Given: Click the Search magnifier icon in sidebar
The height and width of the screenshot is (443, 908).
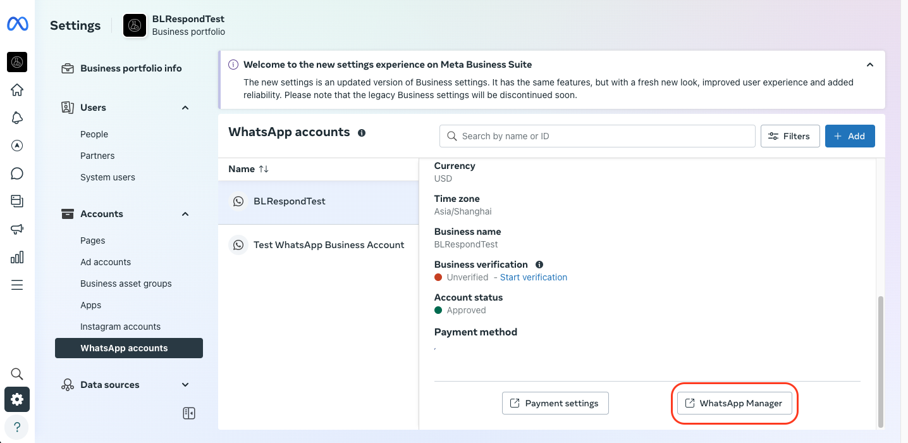Looking at the screenshot, I should [17, 373].
